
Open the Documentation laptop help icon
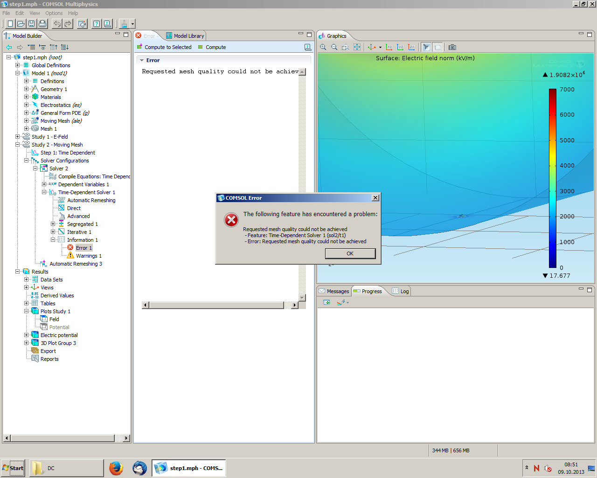pyautogui.click(x=107, y=24)
